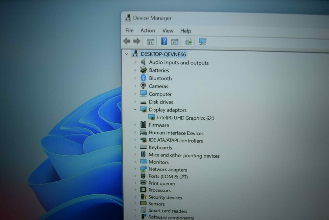The height and width of the screenshot is (220, 329).
Task: Click the Show/Hide Console Tree icon
Action: tap(150, 42)
